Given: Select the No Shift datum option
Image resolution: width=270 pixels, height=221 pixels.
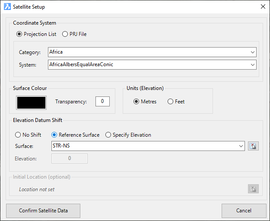Looking at the screenshot, I should tap(18, 135).
